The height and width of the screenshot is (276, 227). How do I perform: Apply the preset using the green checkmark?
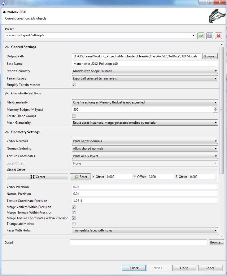(201, 36)
